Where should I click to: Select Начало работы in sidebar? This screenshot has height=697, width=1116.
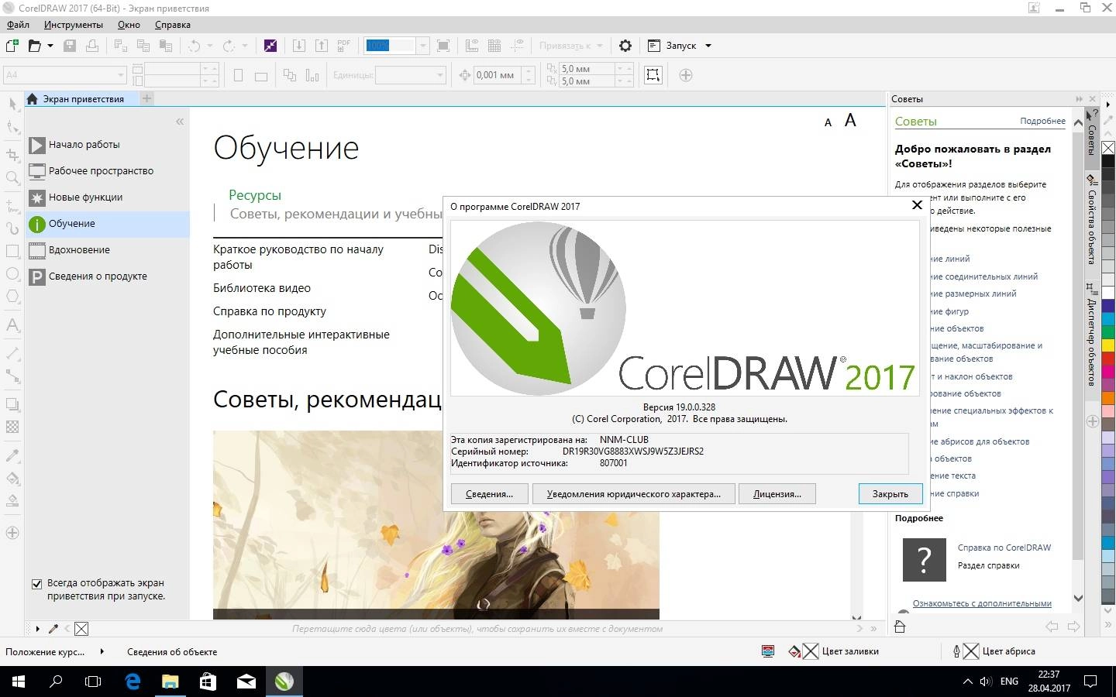coord(108,145)
